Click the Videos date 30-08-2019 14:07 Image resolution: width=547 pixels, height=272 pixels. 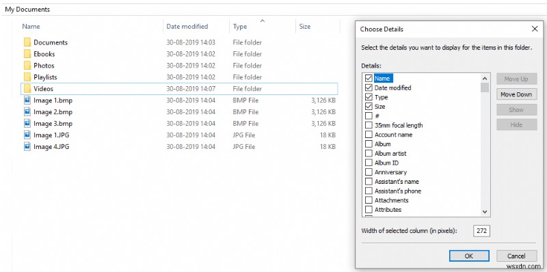click(x=191, y=89)
